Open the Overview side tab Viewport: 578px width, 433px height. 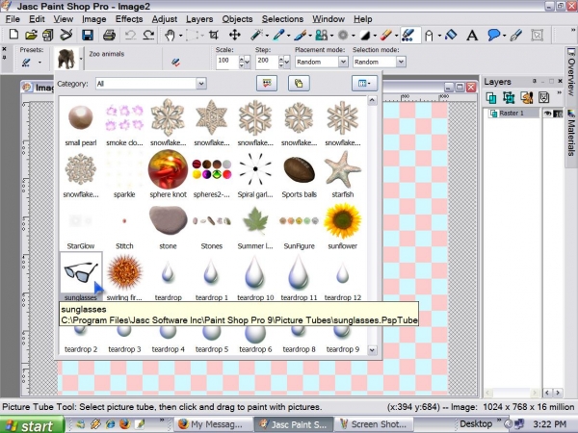570,72
